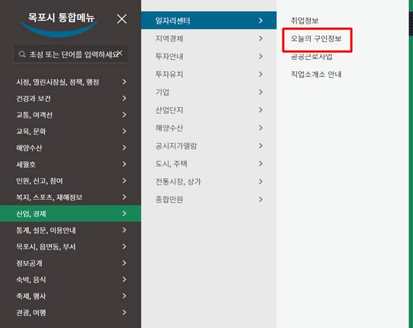This screenshot has height=328, width=413.
Task: Expand chevron next to 지역경제
Action: pyautogui.click(x=261, y=38)
